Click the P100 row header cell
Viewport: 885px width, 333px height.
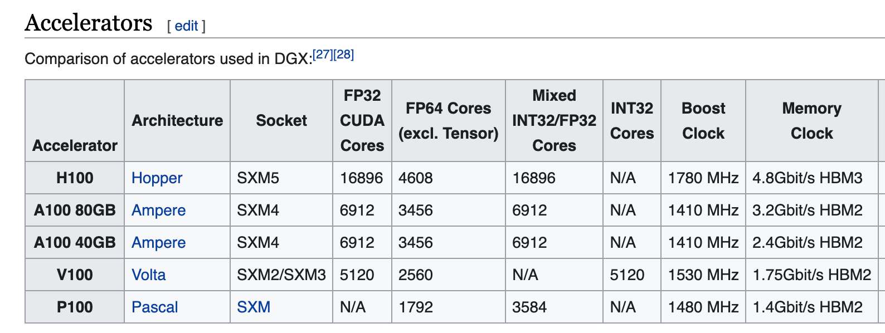click(x=75, y=307)
